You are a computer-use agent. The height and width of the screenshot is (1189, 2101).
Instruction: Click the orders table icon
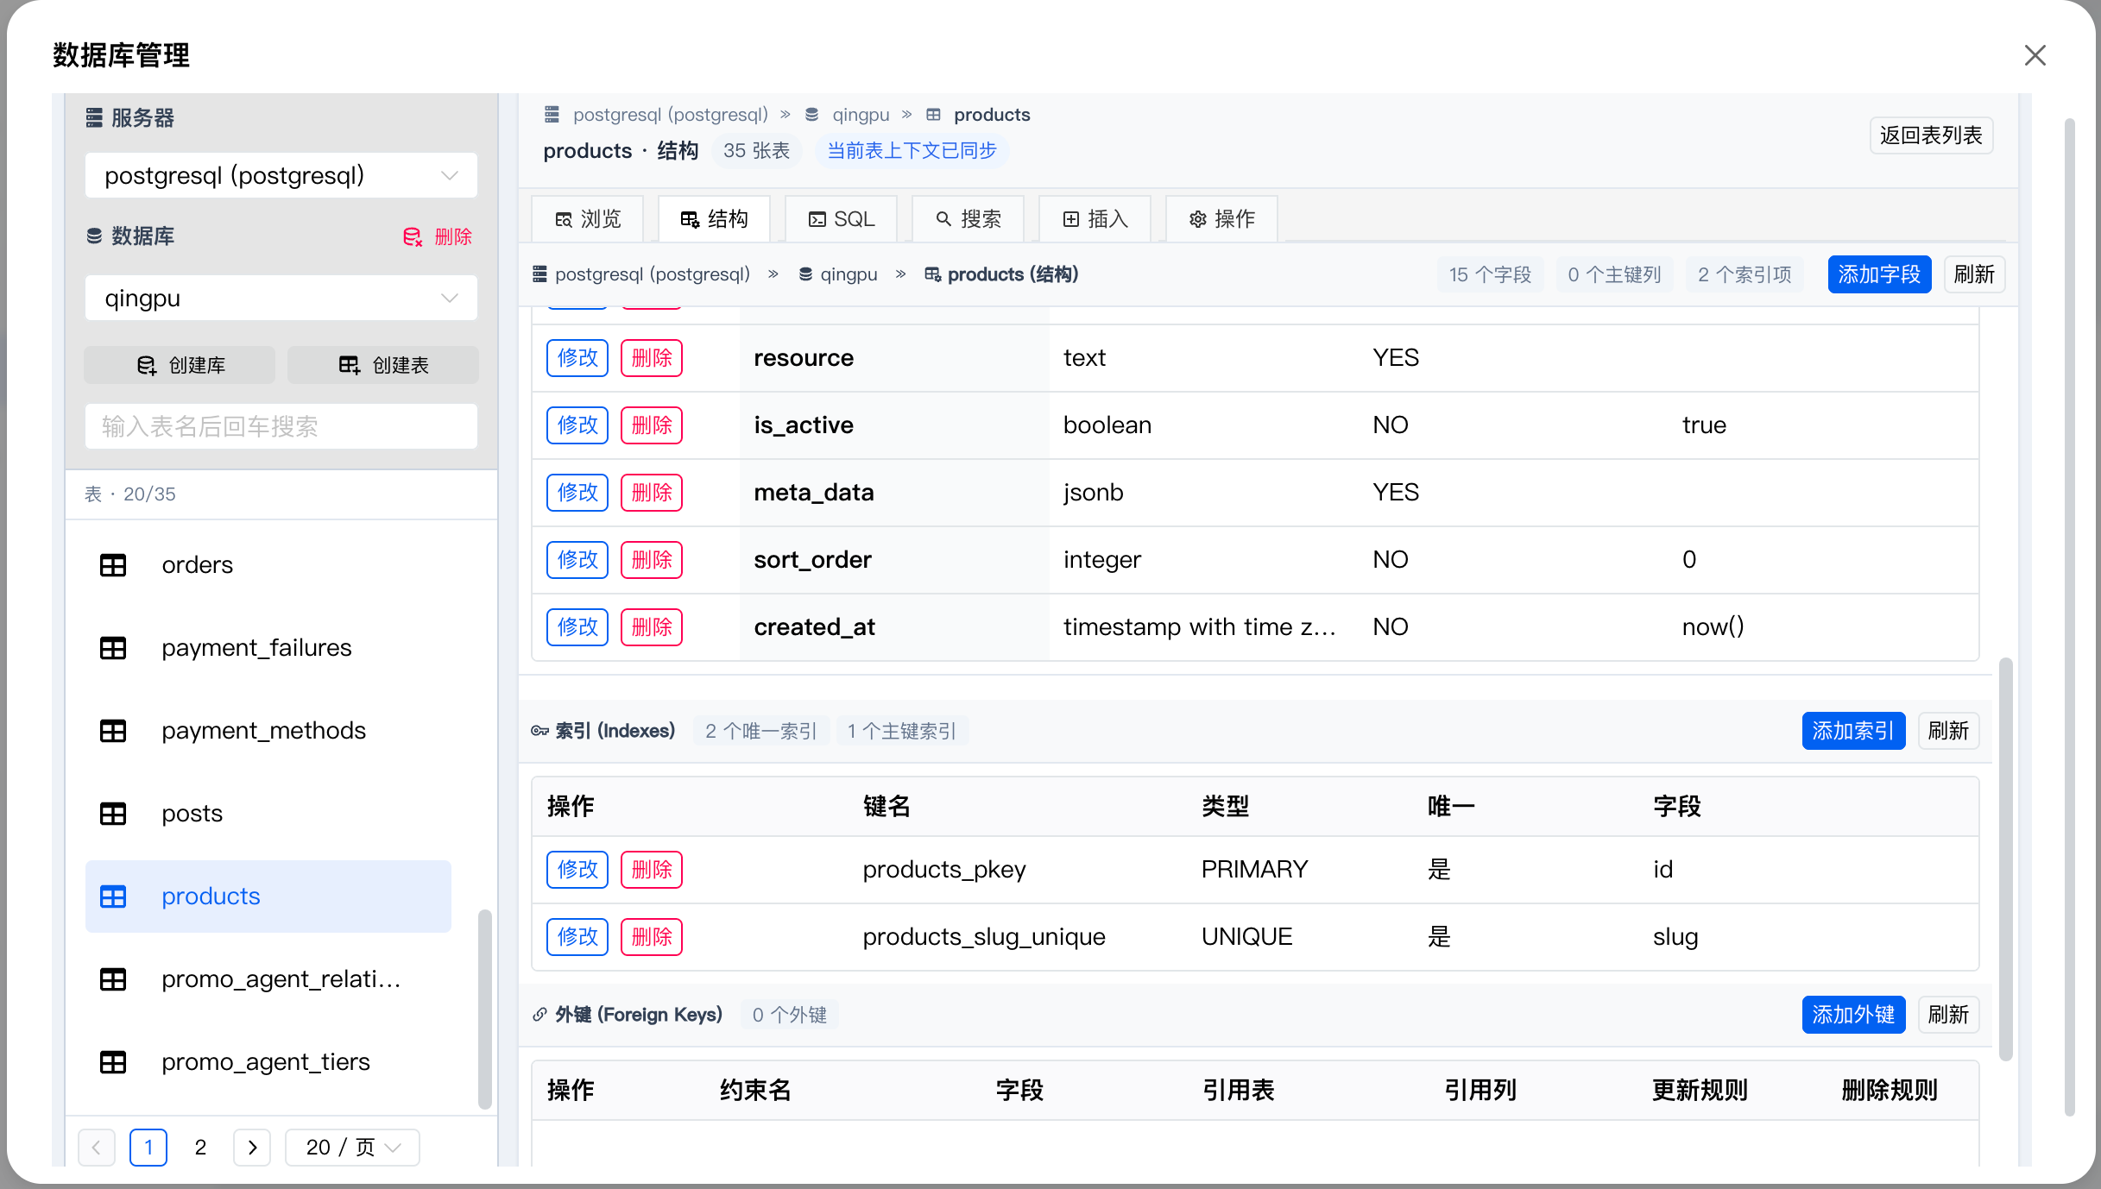tap(113, 565)
